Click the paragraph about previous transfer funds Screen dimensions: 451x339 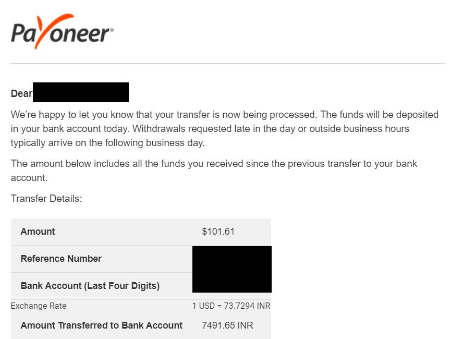(x=214, y=171)
